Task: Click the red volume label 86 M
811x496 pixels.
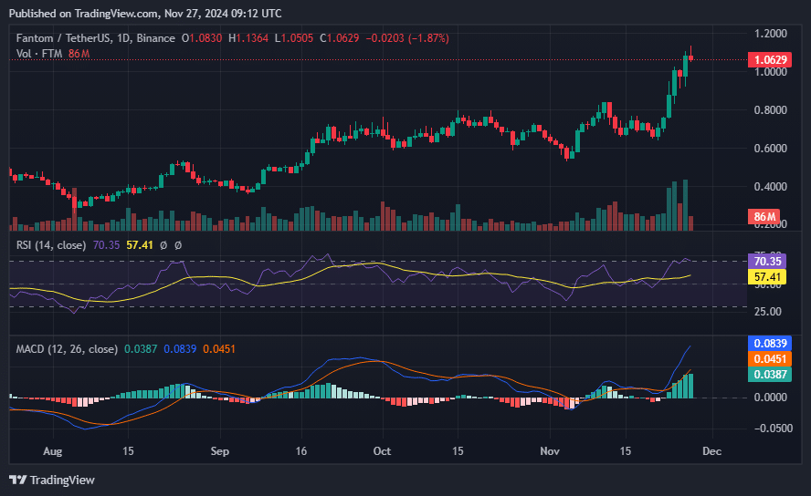Action: point(764,217)
